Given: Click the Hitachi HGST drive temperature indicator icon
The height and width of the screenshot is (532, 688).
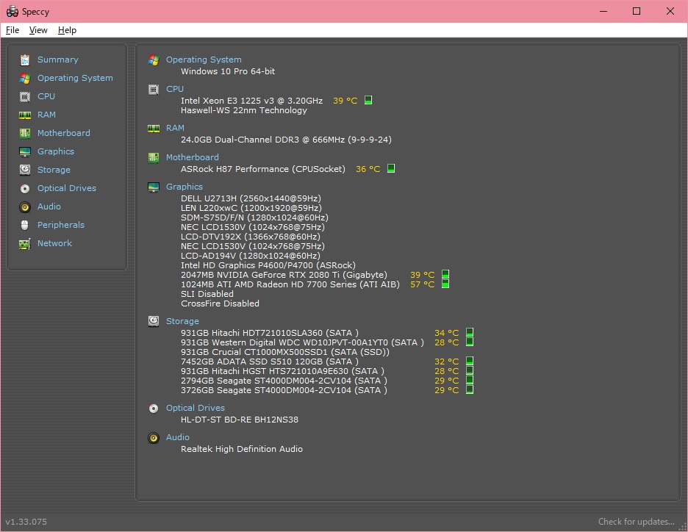Looking at the screenshot, I should coord(470,371).
